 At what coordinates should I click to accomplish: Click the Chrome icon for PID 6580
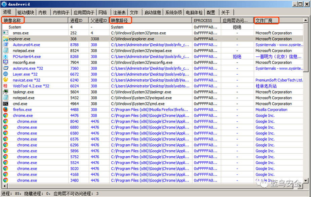tap(6, 133)
